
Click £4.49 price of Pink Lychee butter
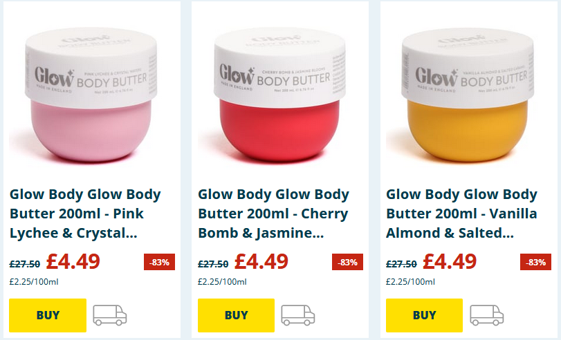coord(73,261)
